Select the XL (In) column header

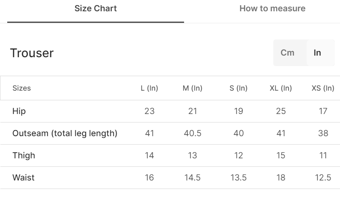tap(281, 88)
